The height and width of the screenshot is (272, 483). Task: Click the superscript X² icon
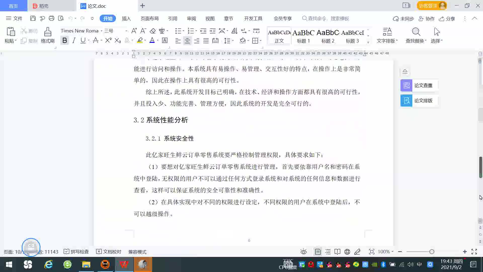(108, 40)
